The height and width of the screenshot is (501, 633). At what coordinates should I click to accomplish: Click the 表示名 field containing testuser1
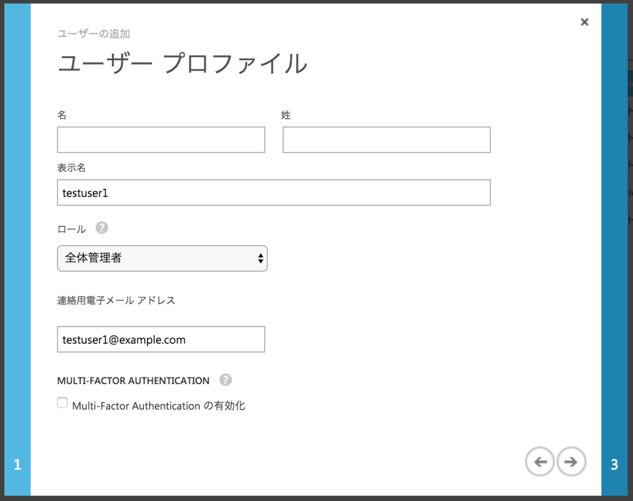coord(274,193)
